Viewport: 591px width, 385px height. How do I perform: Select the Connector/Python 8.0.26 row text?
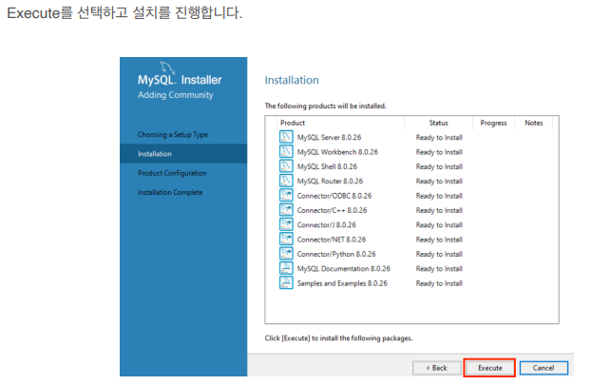tap(336, 254)
